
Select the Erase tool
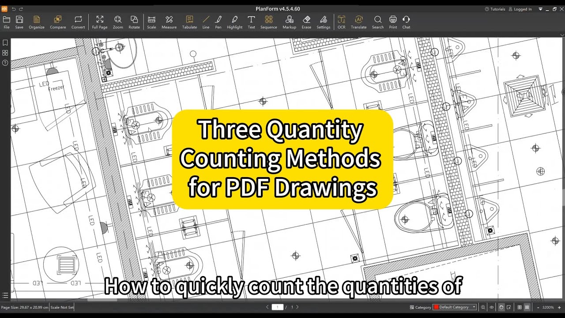click(x=306, y=22)
